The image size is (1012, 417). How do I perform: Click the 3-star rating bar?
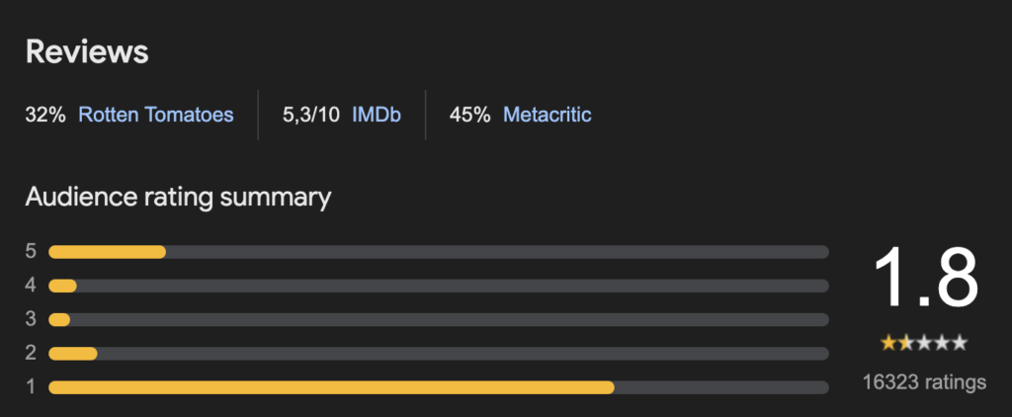click(x=438, y=319)
